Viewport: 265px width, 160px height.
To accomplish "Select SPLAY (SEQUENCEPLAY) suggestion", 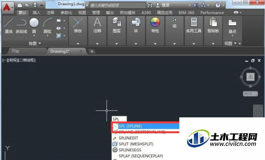I will 141,156.
